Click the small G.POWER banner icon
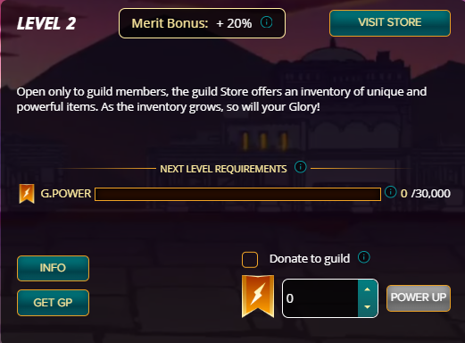The width and height of the screenshot is (465, 343). pyautogui.click(x=27, y=194)
